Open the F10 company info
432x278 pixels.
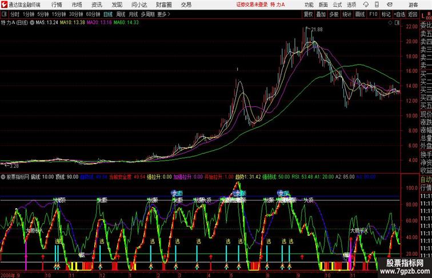(x=373, y=14)
